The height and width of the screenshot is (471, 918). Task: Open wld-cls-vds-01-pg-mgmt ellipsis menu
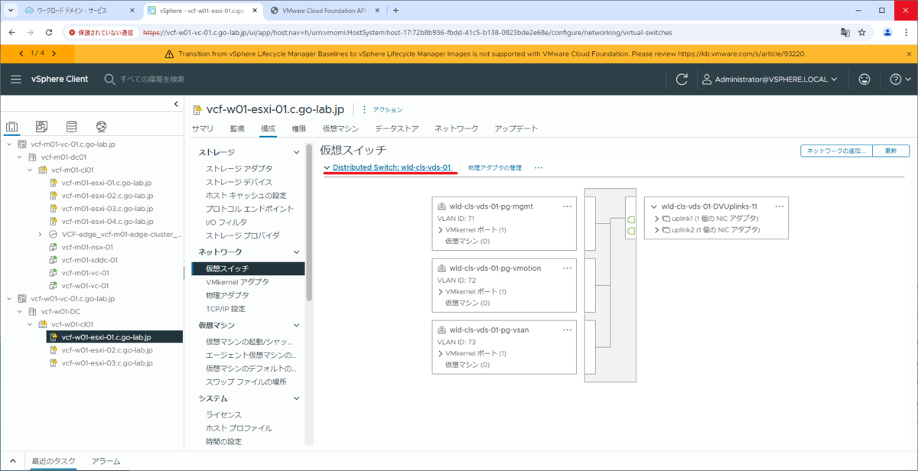(x=567, y=206)
